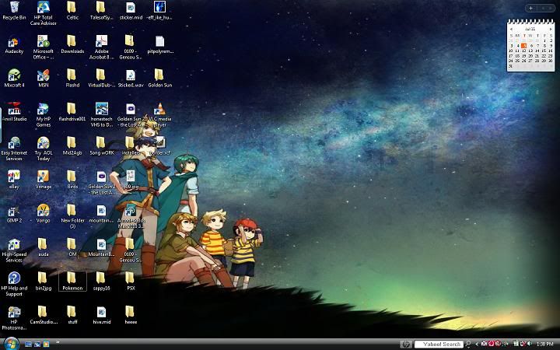The image size is (560, 350).
Task: Launch HP Total Care Advisor shortcut
Action: tap(44, 13)
